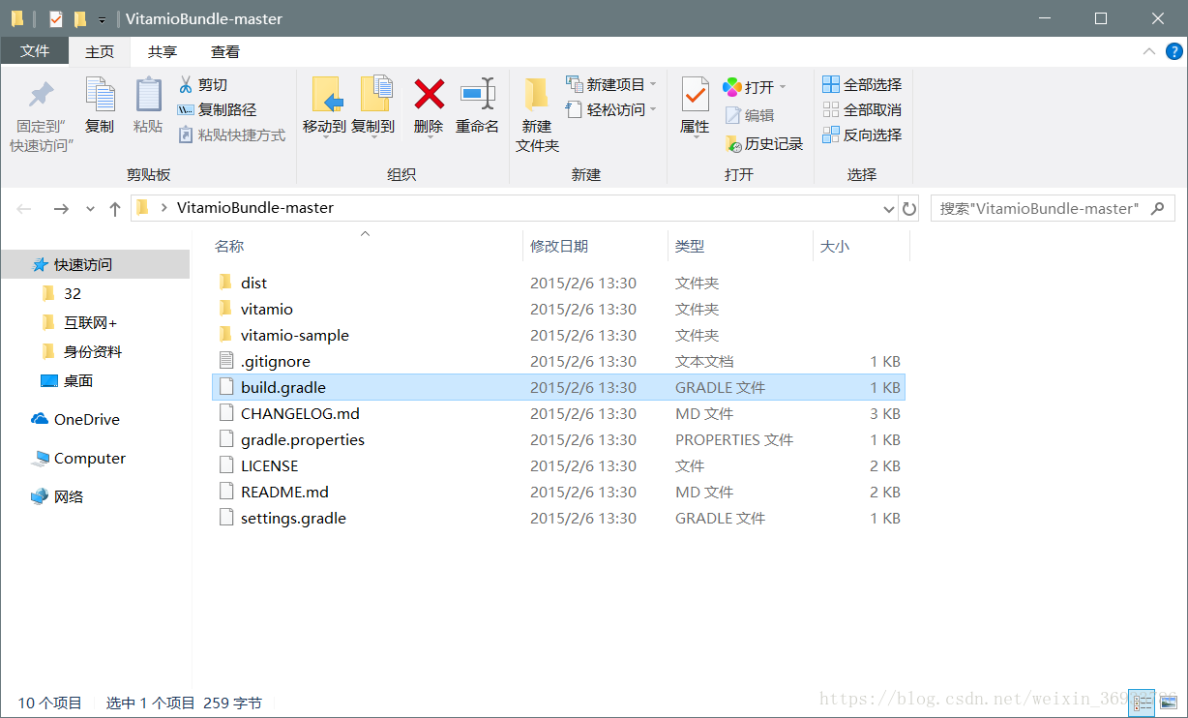Viewport: 1188px width, 718px height.
Task: Click Select none (全部取消)
Action: [x=862, y=109]
